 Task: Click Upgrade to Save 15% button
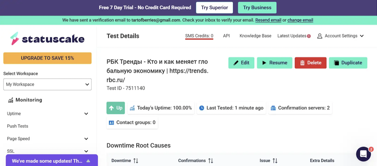[x=47, y=58]
